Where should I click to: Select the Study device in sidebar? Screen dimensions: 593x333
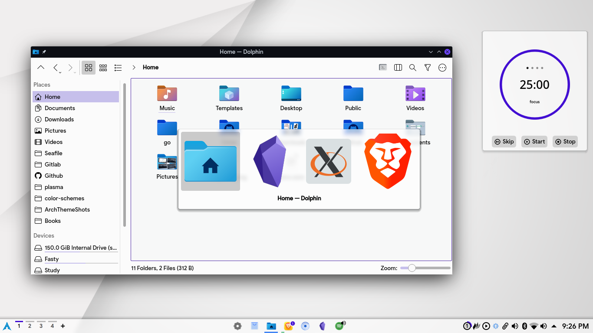point(76,270)
